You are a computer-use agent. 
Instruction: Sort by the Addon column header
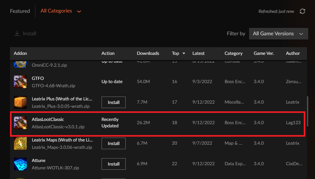pyautogui.click(x=20, y=53)
